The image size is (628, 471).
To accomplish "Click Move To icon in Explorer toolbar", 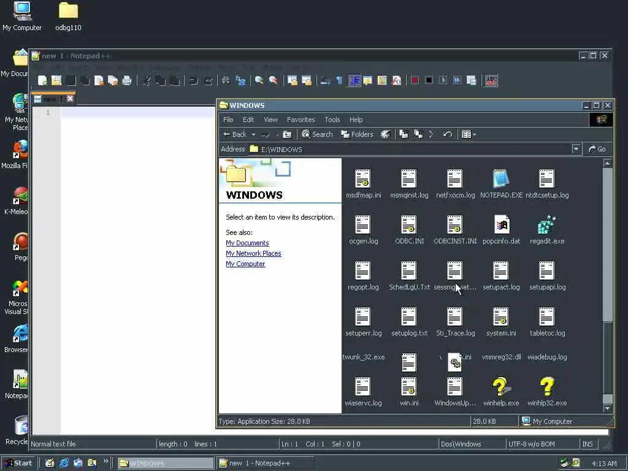I will click(x=404, y=134).
